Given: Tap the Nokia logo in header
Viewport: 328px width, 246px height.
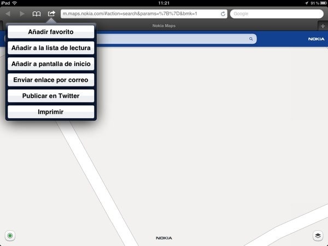Looking at the screenshot, I should (x=316, y=39).
